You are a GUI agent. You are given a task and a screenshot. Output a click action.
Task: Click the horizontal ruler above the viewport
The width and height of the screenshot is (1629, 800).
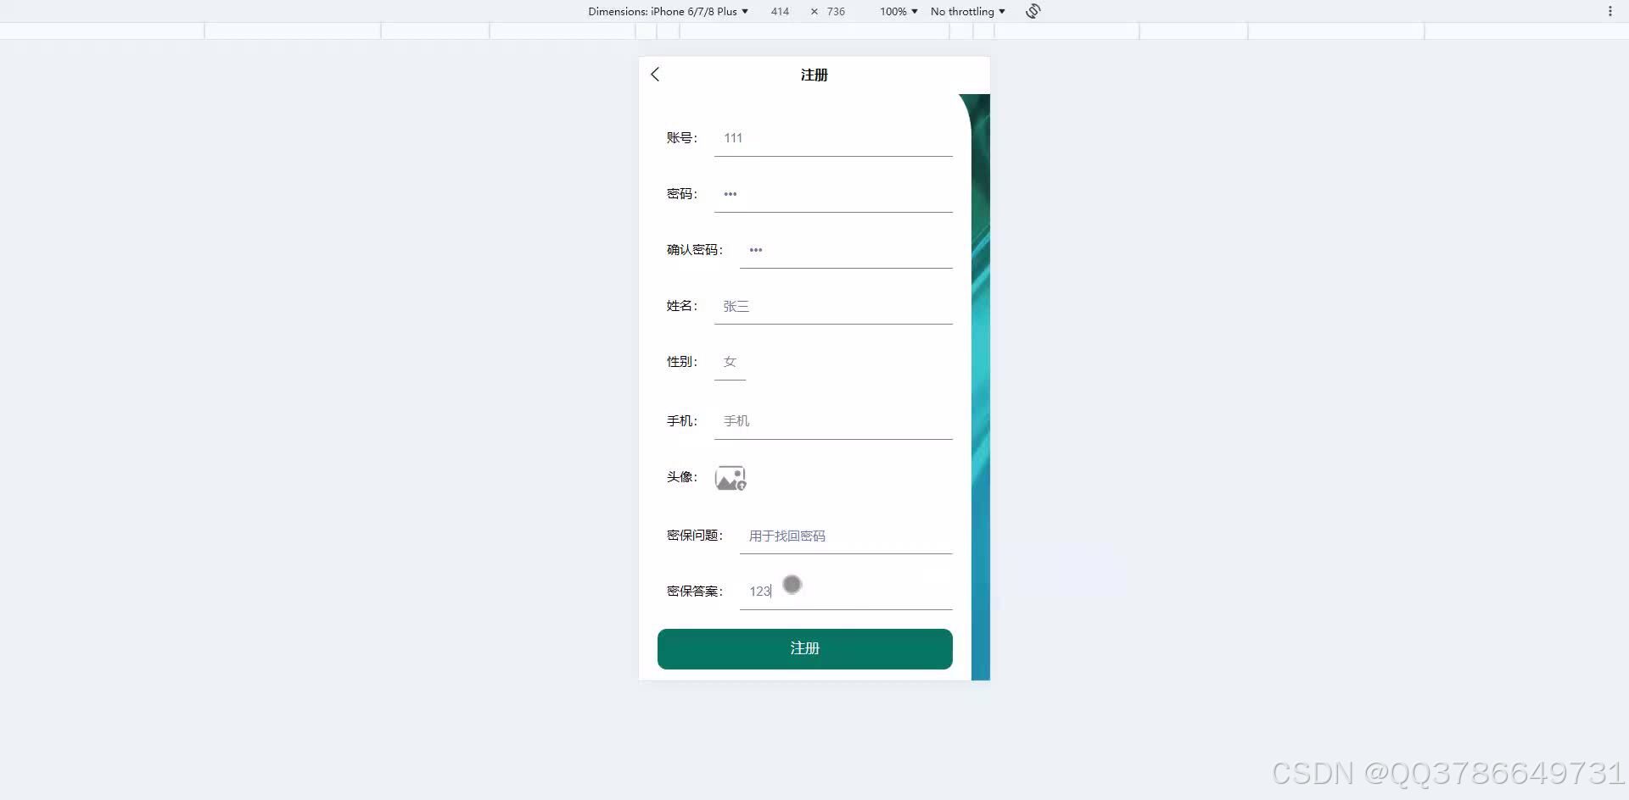pyautogui.click(x=814, y=31)
